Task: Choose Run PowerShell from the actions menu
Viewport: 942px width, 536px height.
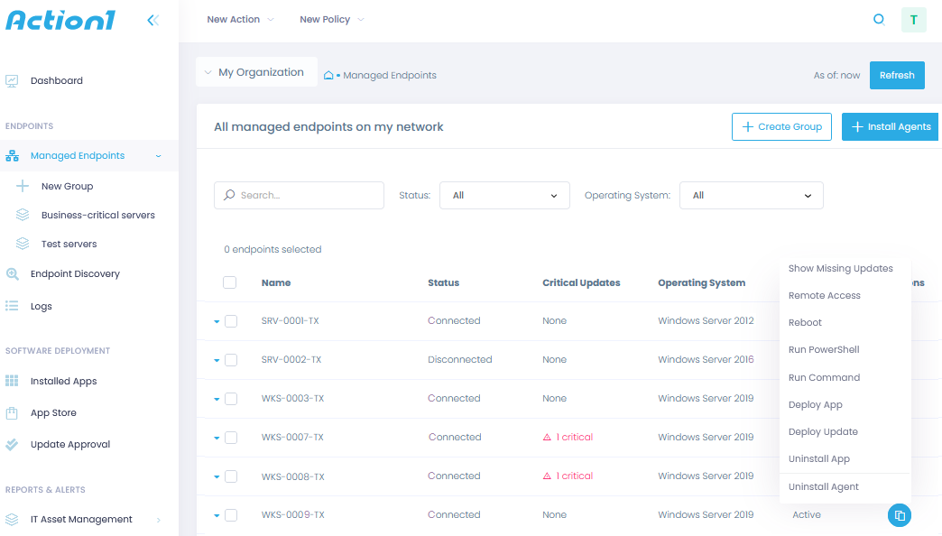Action: [824, 349]
